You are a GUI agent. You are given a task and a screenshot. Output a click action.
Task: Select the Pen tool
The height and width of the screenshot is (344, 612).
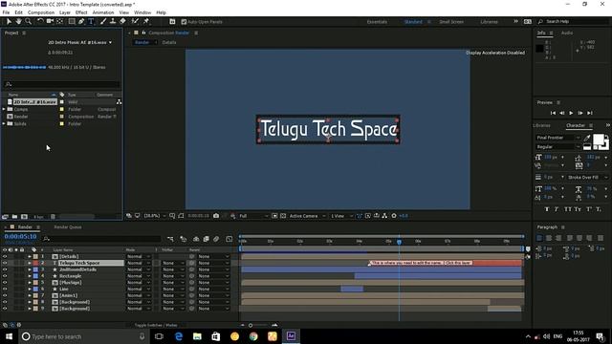81,21
